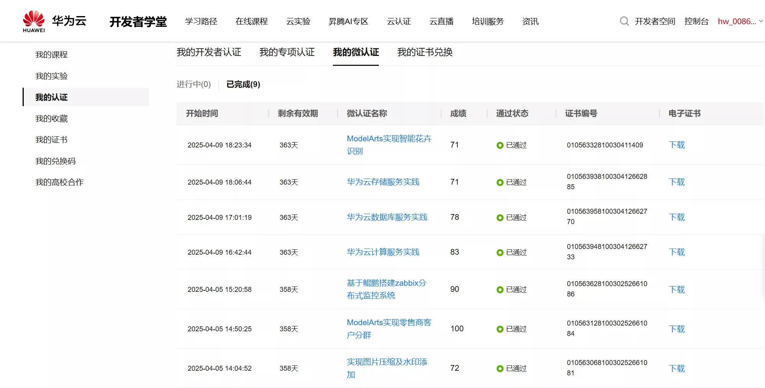765x388 pixels.
Task: Click the 电子证书 column header
Action: [x=685, y=113]
